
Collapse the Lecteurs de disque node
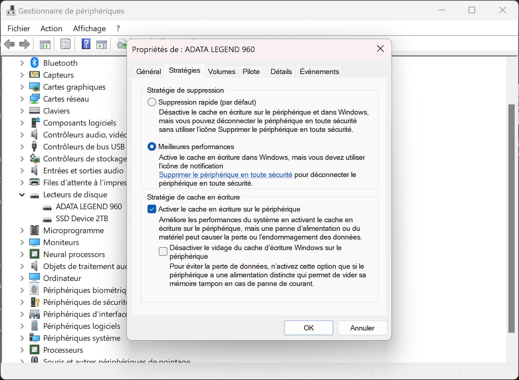[22, 195]
